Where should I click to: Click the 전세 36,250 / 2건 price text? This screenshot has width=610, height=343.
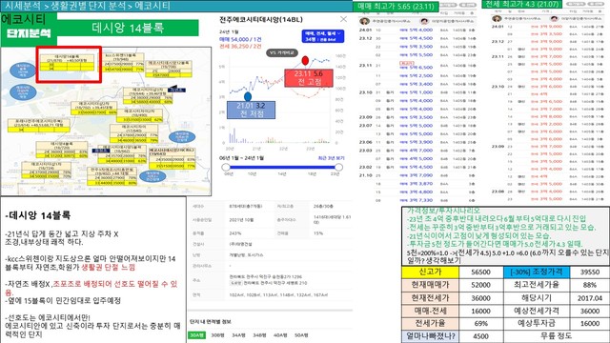(240, 46)
